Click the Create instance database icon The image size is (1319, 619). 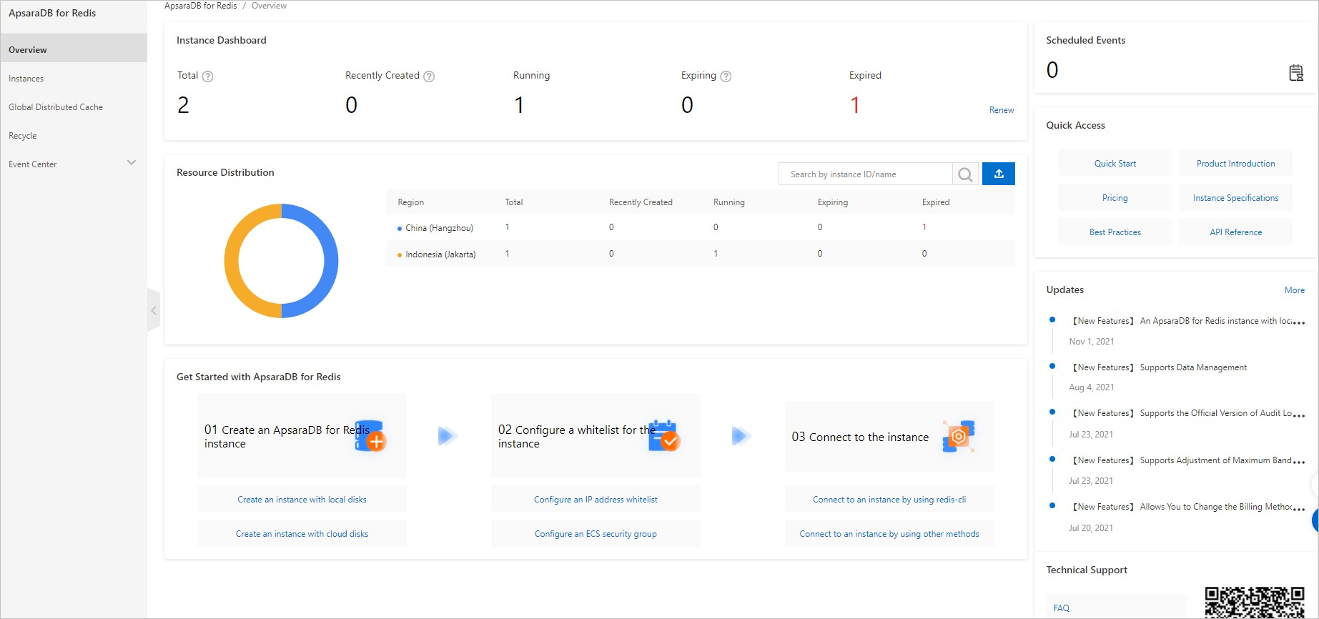pyautogui.click(x=370, y=436)
